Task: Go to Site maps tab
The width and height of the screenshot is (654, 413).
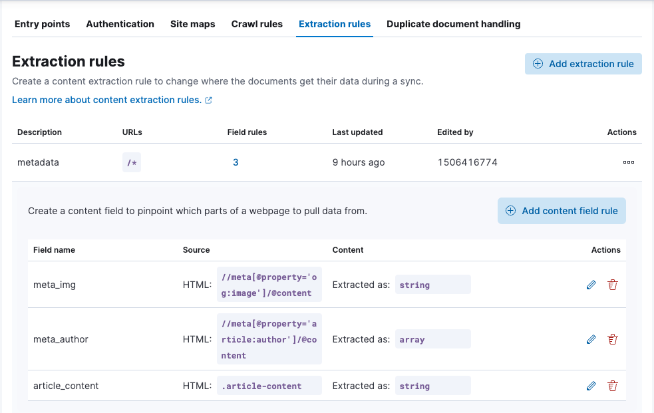Action: tap(192, 24)
